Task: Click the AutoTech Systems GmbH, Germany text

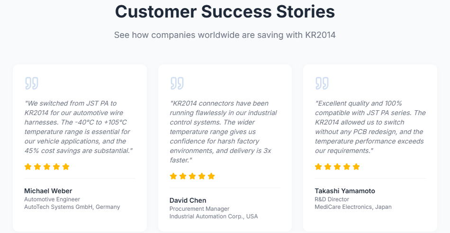Action: (72, 207)
